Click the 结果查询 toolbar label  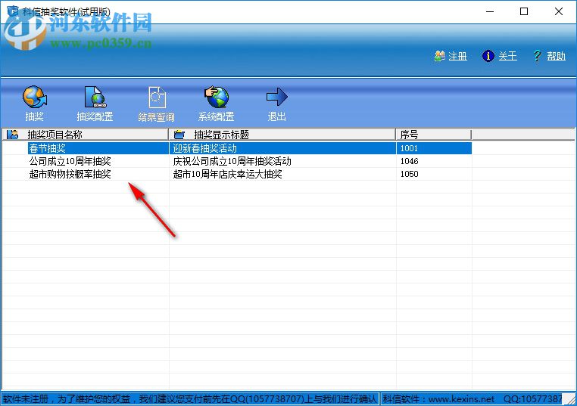(x=157, y=117)
